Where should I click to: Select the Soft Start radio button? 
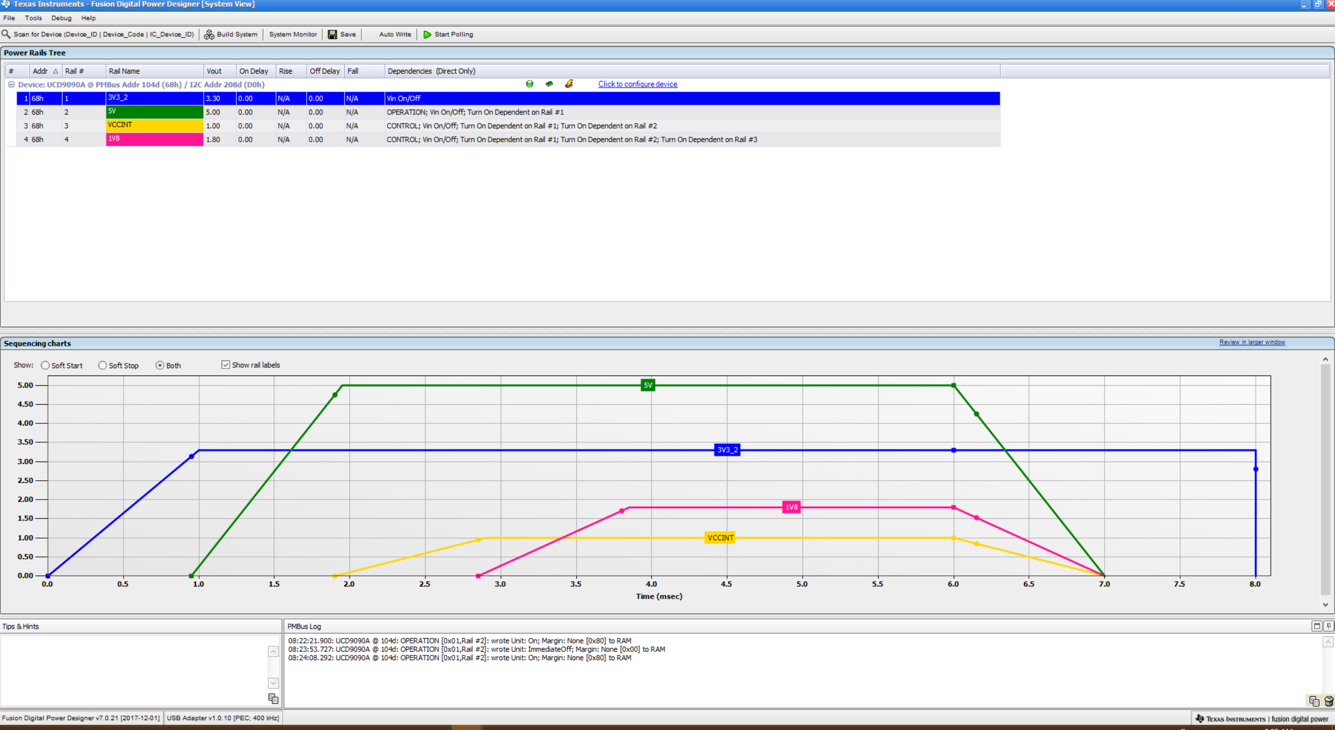(45, 366)
